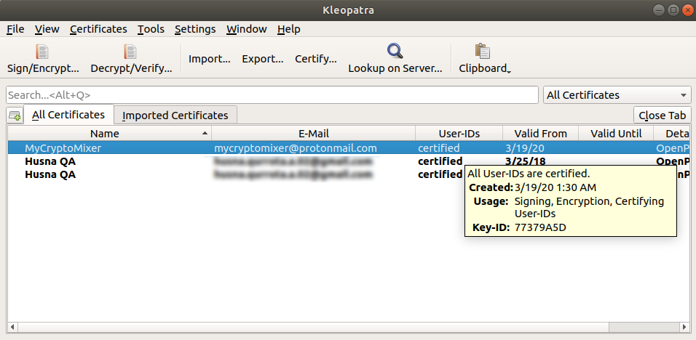This screenshot has height=340, width=696.
Task: Open the Certificates menu
Action: pos(98,29)
